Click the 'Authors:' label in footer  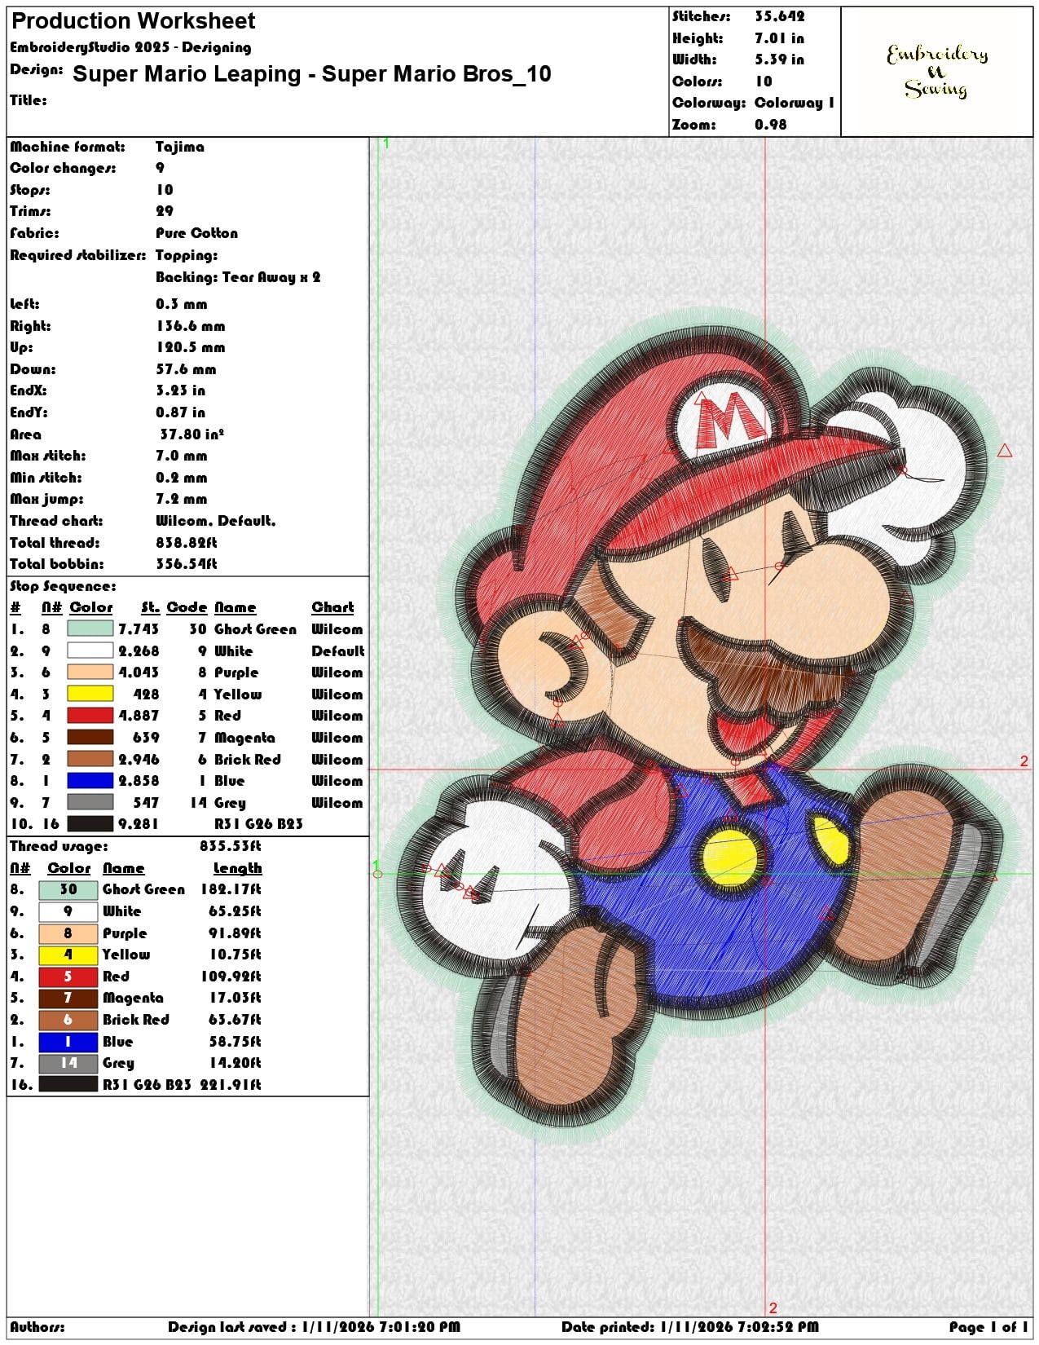[x=37, y=1327]
